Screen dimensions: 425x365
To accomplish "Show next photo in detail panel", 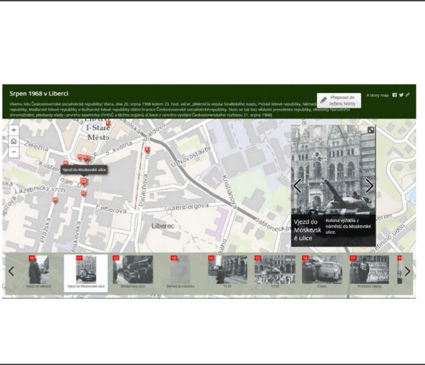I will (370, 186).
